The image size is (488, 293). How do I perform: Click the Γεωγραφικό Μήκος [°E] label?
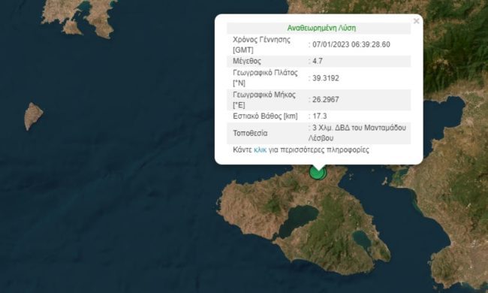pos(264,100)
